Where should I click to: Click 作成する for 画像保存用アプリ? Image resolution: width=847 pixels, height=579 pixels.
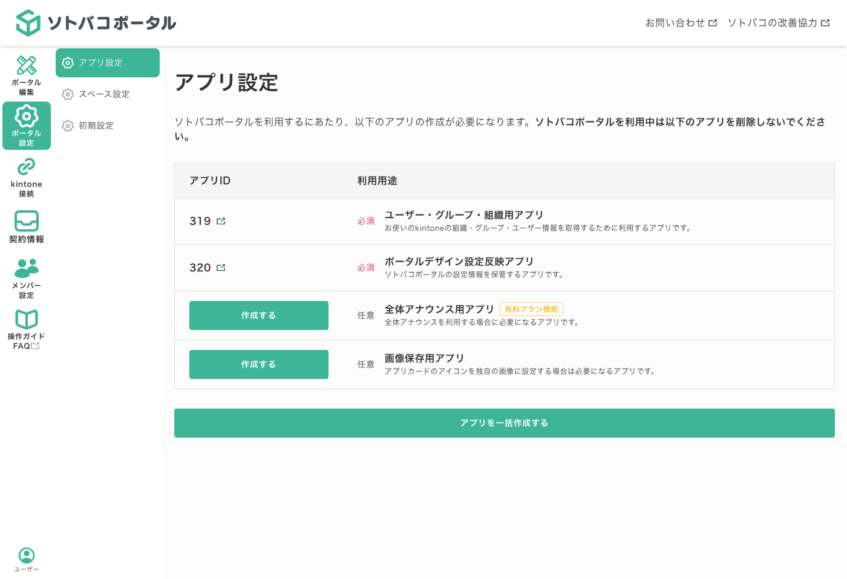(258, 364)
